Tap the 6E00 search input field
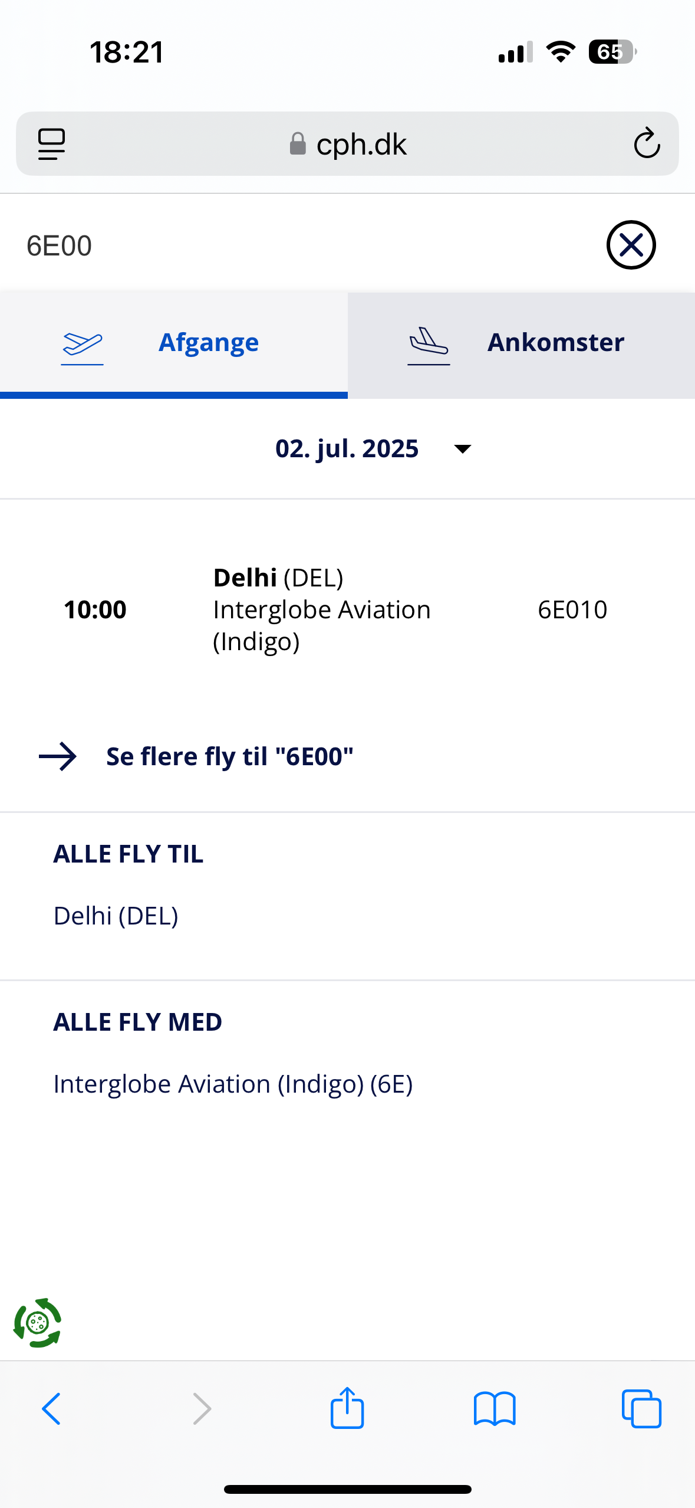The height and width of the screenshot is (1508, 695). click(x=295, y=245)
